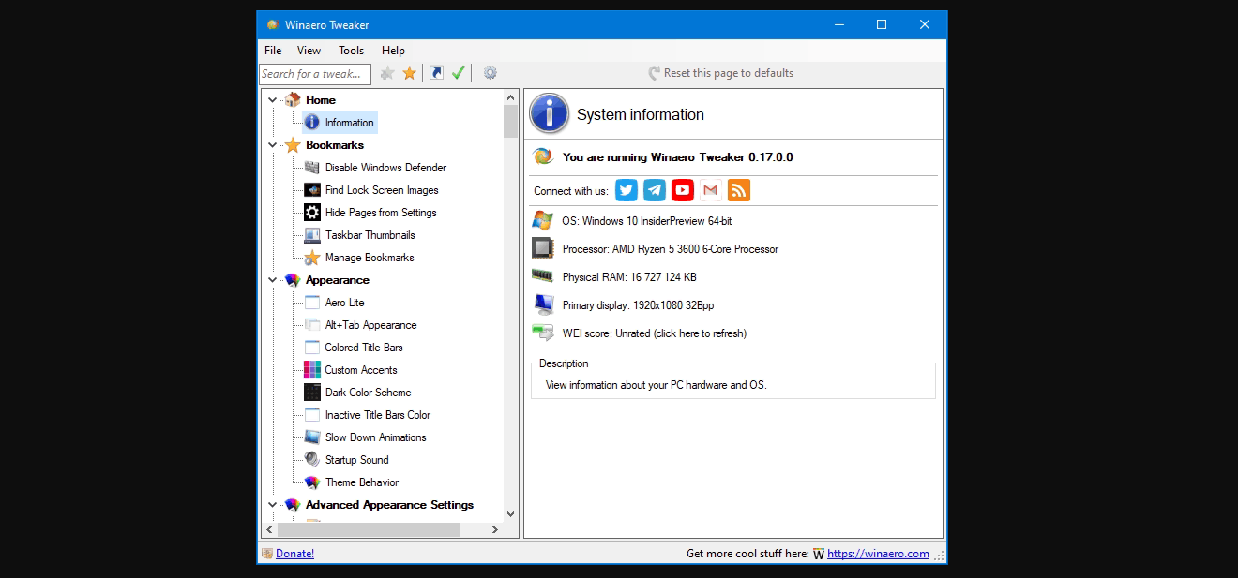
Task: Click the Physical RAM value text
Action: click(629, 277)
